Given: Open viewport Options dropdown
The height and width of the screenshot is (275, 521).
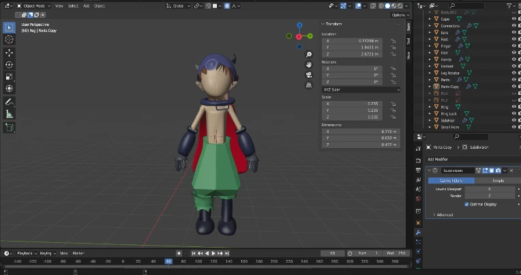Looking at the screenshot, I should pos(400,15).
